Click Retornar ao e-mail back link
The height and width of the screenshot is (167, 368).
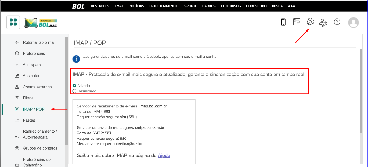click(39, 42)
